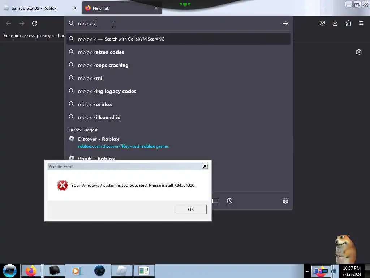Select the roblox killsound id suggestion
This screenshot has width=370, height=278.
pyautogui.click(x=178, y=117)
